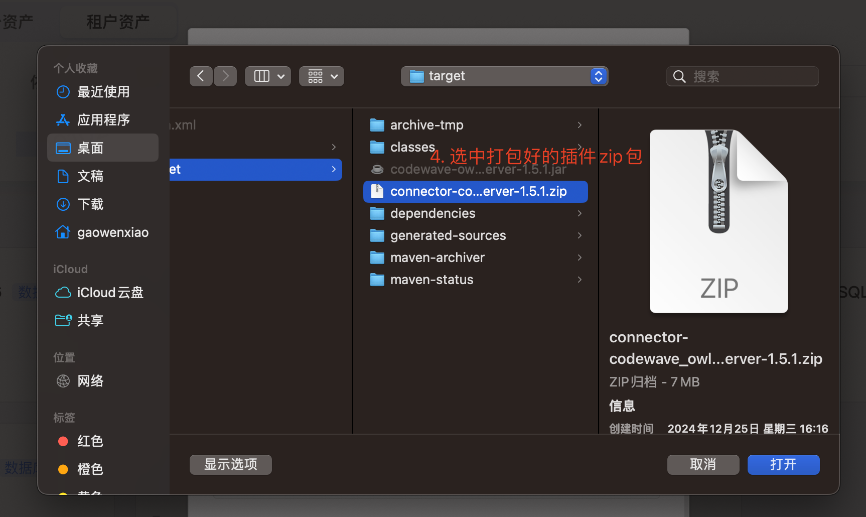Open Applications in the sidebar
Image resolution: width=866 pixels, height=517 pixels.
tap(103, 120)
